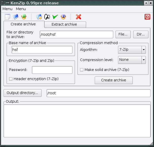Maximize the KenZip window
Image resolution: width=154 pixels, height=147 pixels.
[x=146, y=3]
